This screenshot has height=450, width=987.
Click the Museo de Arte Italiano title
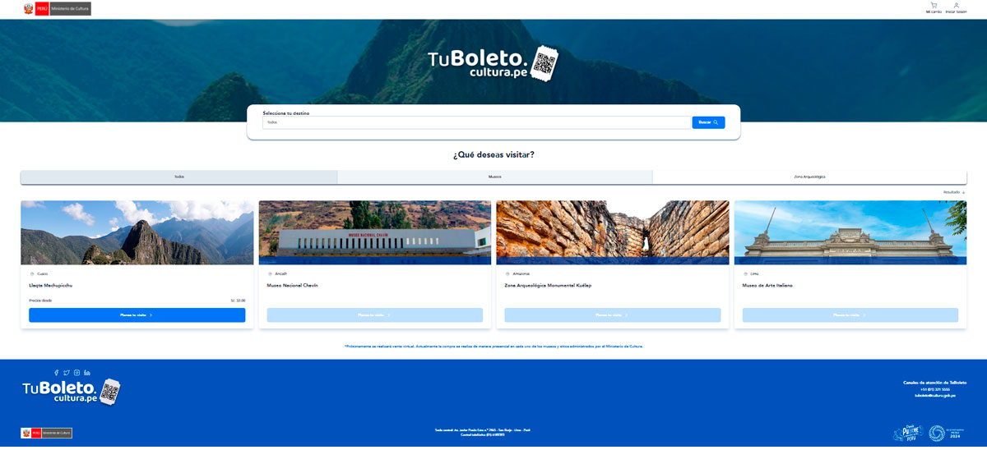[x=767, y=286]
